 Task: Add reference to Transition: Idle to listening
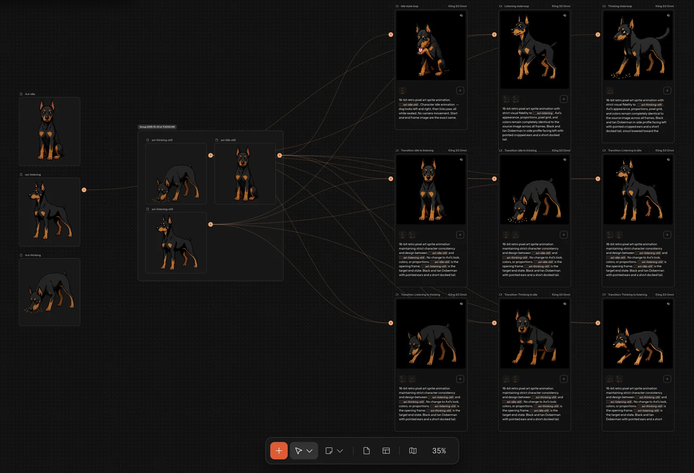pos(460,235)
